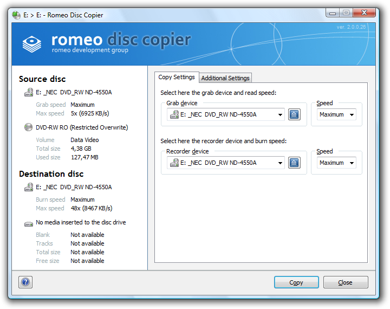The image size is (390, 309).
Task: Click the Romeo Disc Copier logo icon
Action: [32, 44]
